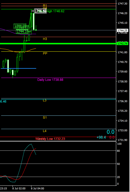Select the green 1742.74 price tag
Screen dimensions: 130x192
click(122, 44)
